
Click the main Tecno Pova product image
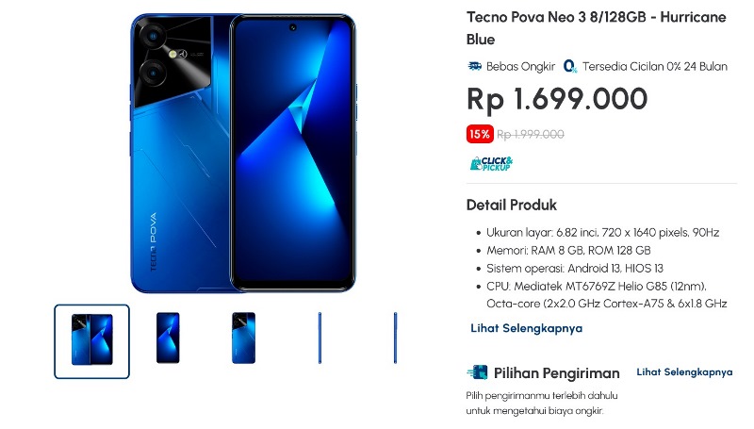click(x=243, y=153)
